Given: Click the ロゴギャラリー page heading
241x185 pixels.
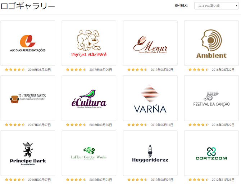Looking at the screenshot, I should tap(28, 6).
